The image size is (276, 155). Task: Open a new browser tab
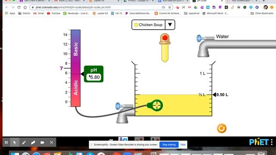(x=263, y=1)
